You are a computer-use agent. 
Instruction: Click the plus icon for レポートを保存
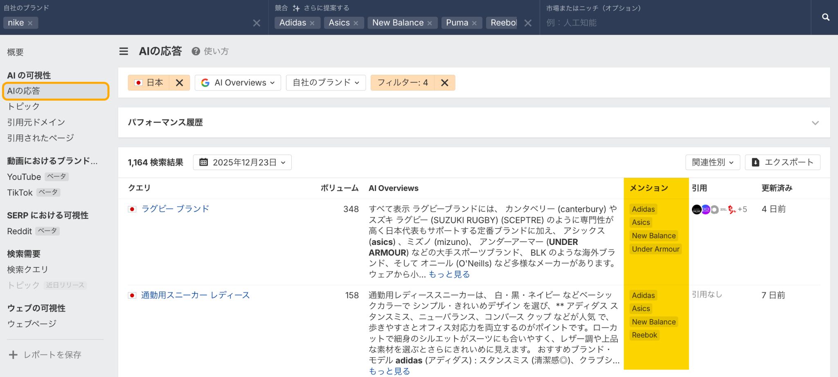[x=13, y=355]
